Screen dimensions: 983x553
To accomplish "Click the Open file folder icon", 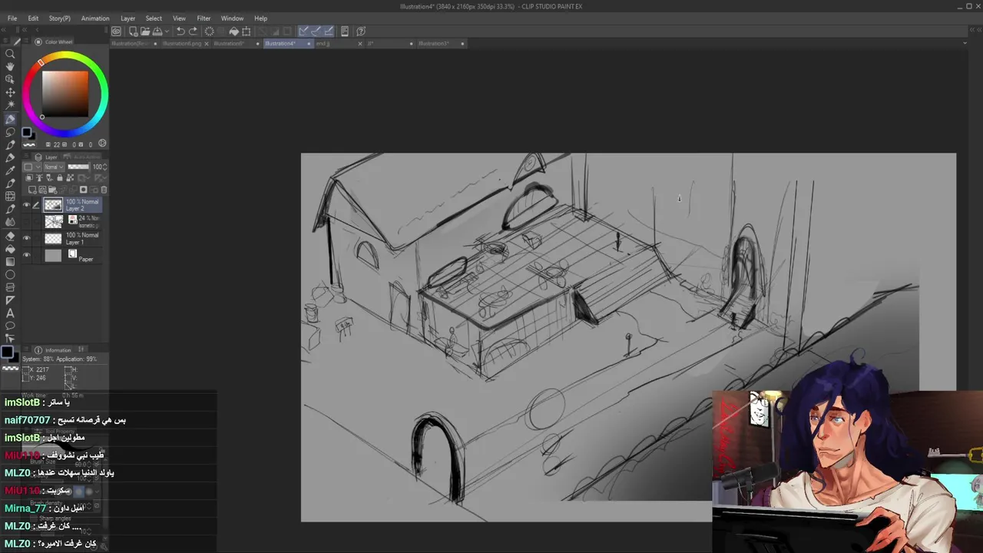I will [x=145, y=31].
